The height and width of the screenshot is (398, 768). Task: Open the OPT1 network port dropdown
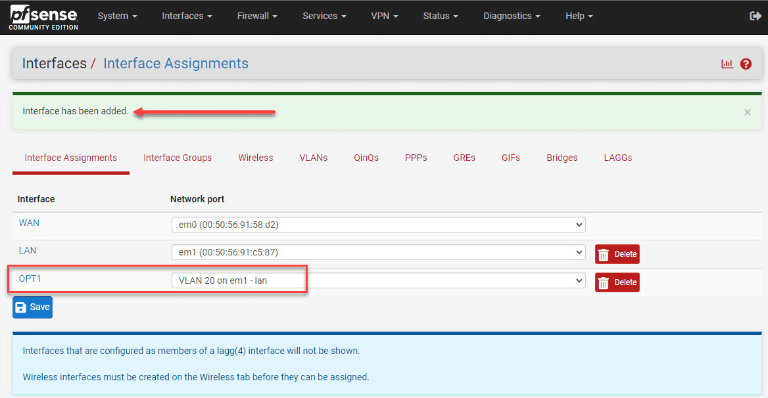(x=379, y=280)
